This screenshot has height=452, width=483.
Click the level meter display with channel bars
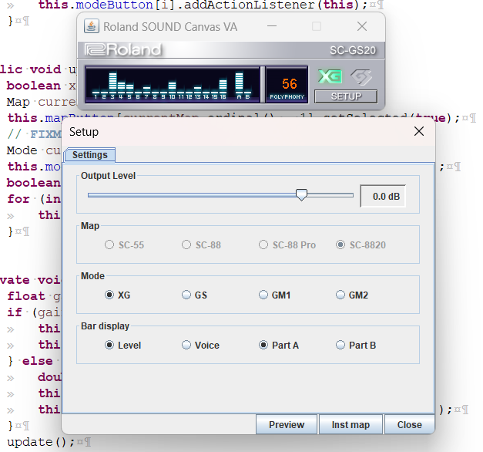(173, 84)
